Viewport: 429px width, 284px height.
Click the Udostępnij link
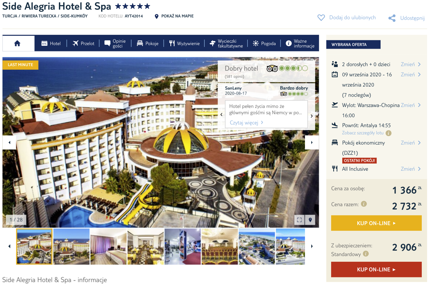412,18
